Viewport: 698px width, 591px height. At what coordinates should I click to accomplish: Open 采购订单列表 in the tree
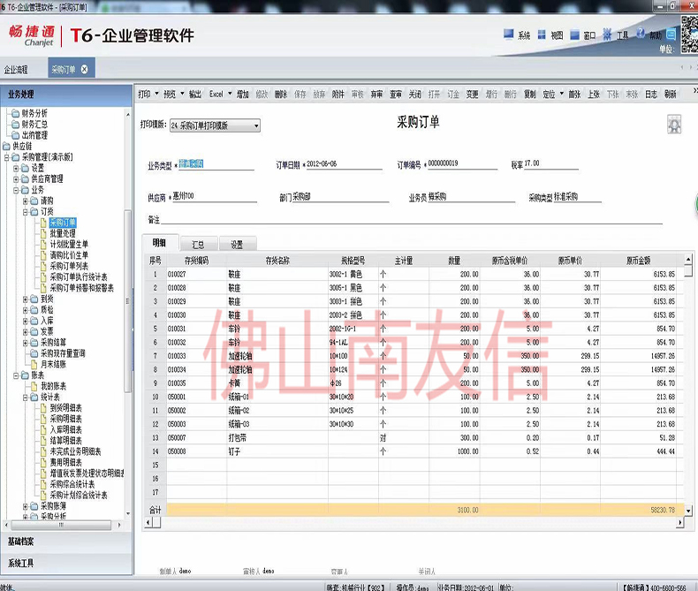click(64, 266)
